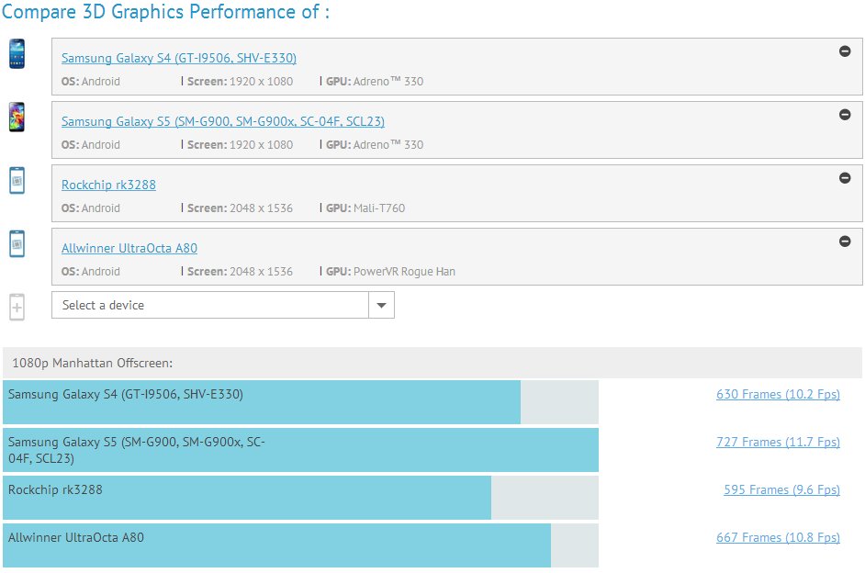Open the 667 Frames (10.8 Fps) result
Screen dimensions: 865x573
(778, 538)
